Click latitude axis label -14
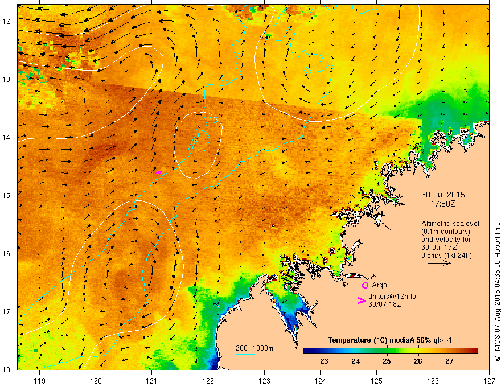The height and width of the screenshot is (387, 501). [6, 138]
